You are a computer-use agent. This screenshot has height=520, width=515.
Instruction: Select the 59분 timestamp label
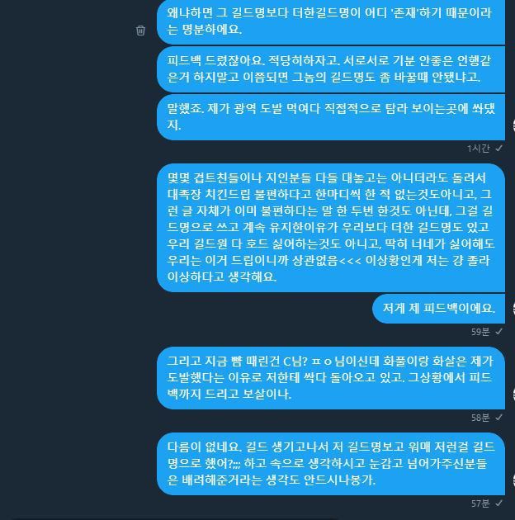(x=480, y=331)
